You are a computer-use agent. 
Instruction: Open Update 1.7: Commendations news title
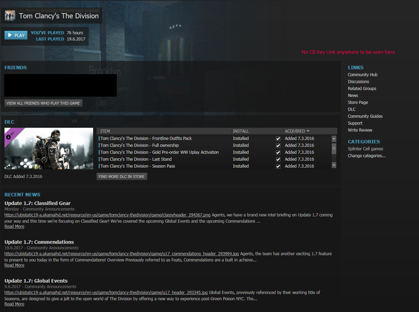(39, 242)
